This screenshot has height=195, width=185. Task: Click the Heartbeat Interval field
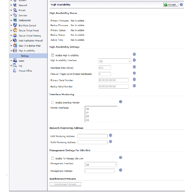tap(105, 68)
